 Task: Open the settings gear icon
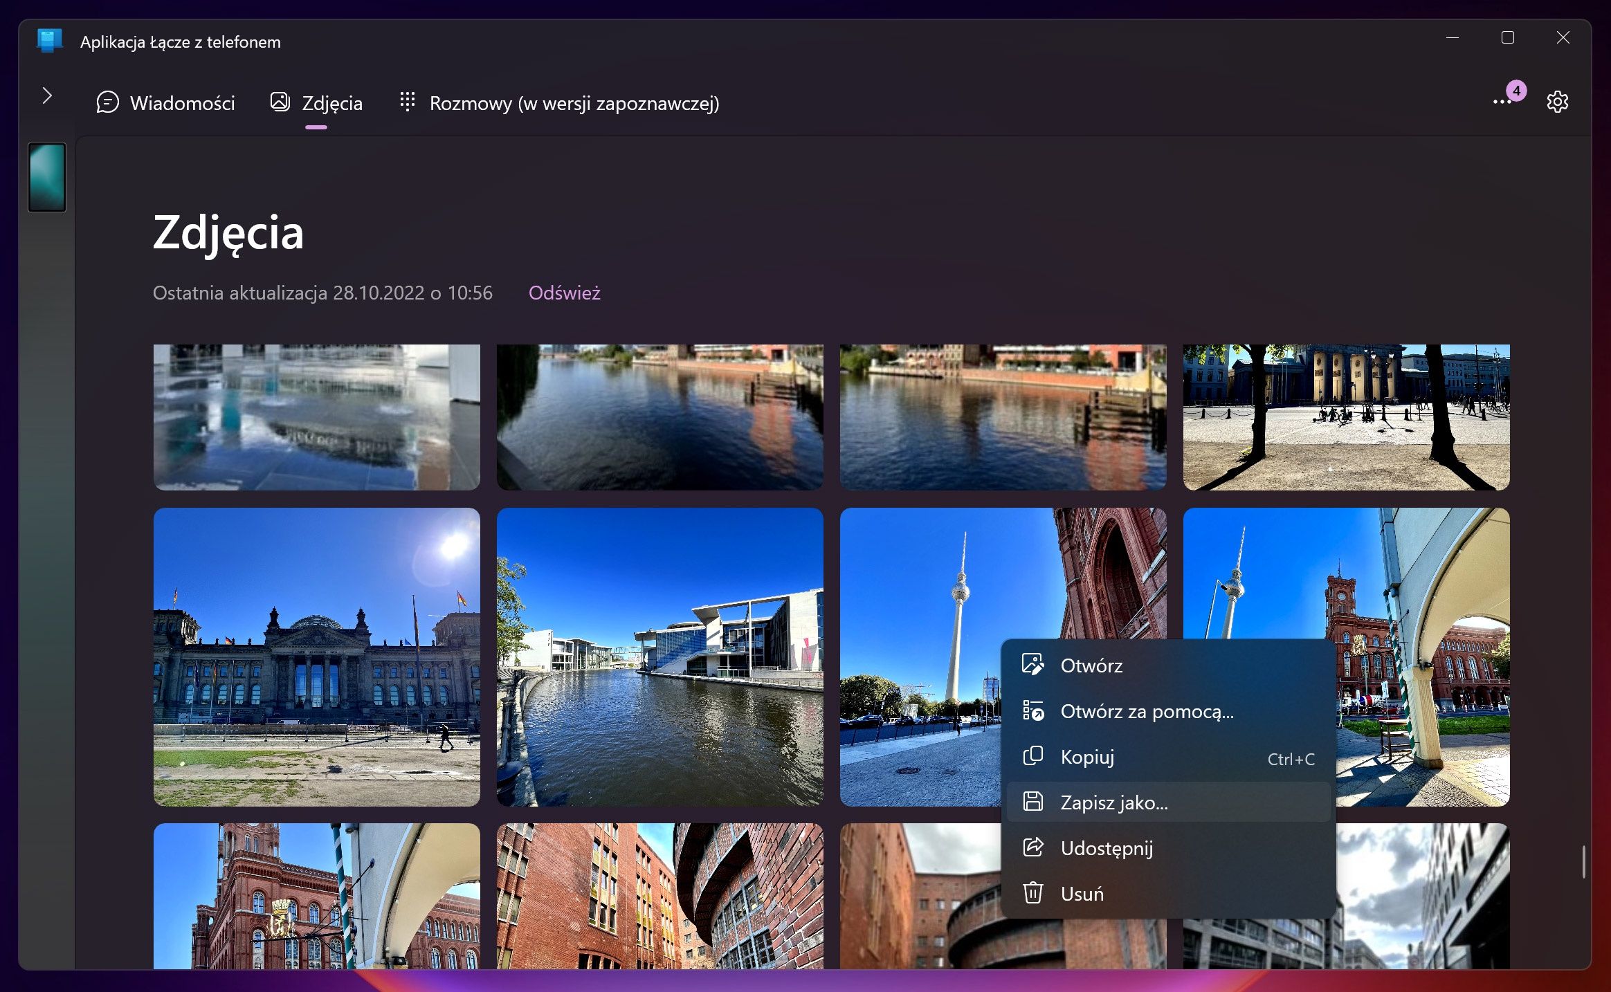[1557, 102]
